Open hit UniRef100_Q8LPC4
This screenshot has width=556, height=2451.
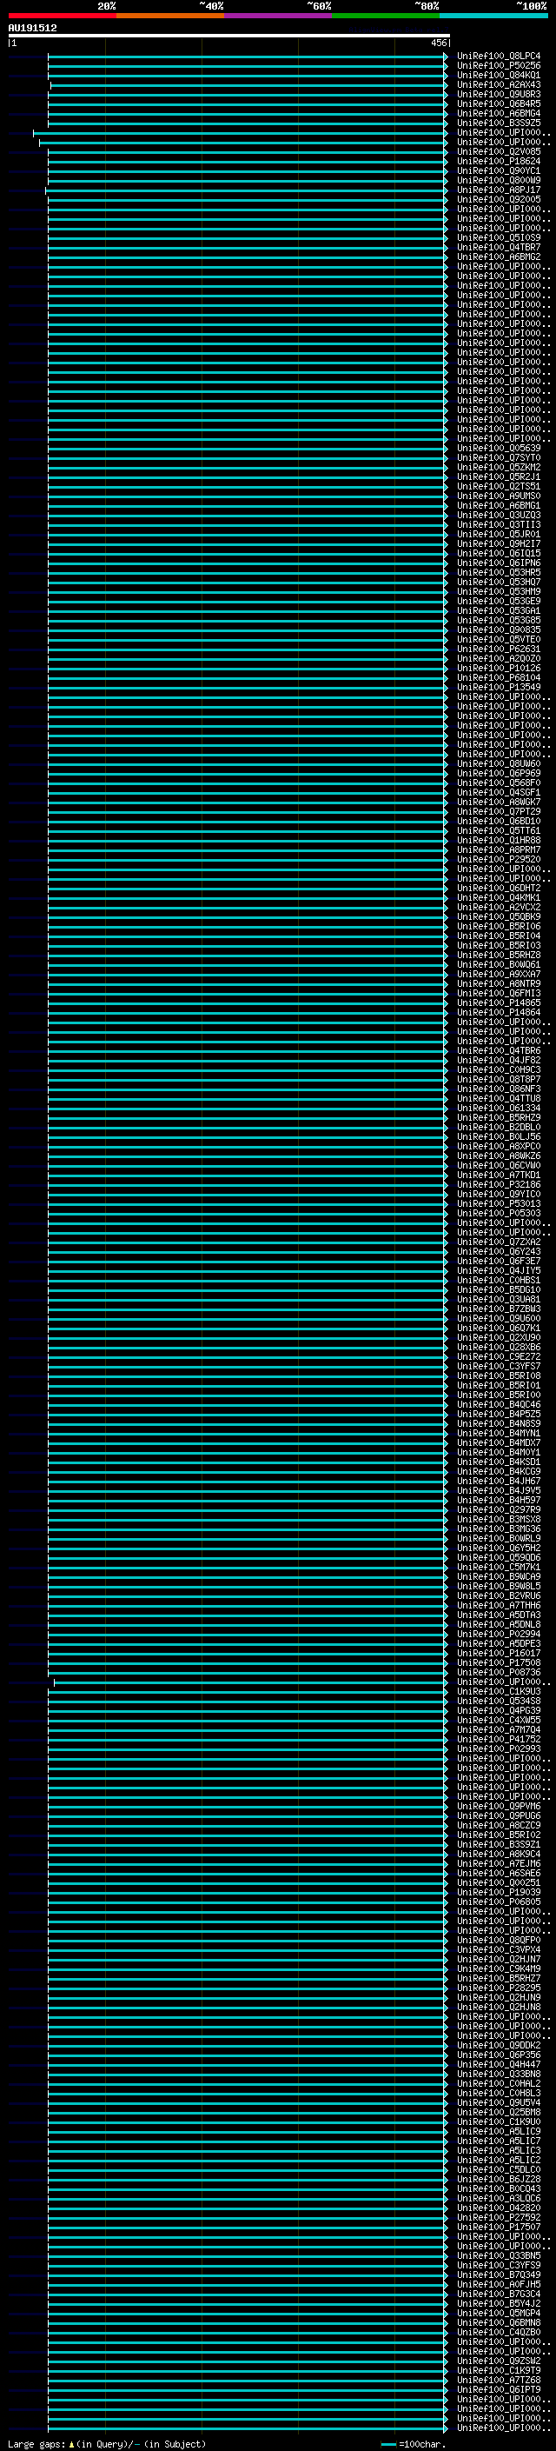(498, 57)
